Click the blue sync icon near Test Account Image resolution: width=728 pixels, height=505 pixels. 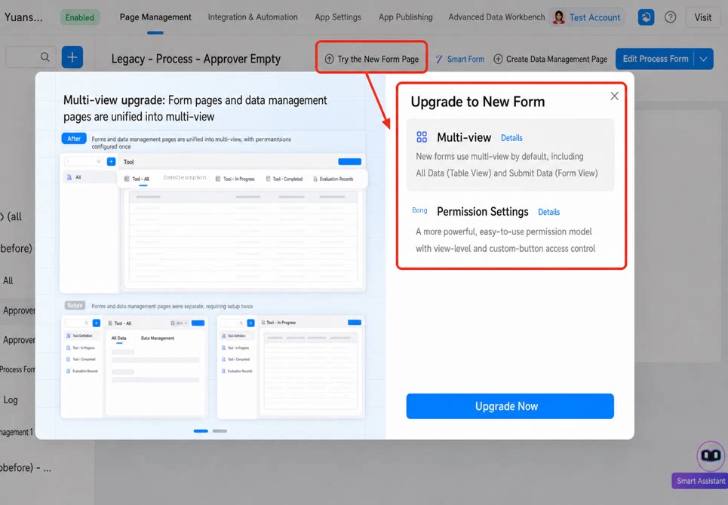[646, 17]
